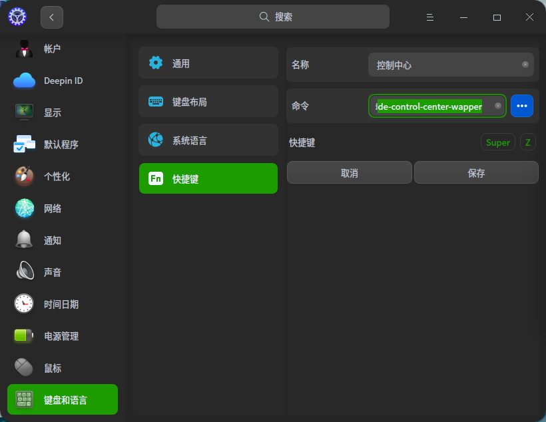Select 个性化 palette icon
546x422 pixels.
point(24,176)
